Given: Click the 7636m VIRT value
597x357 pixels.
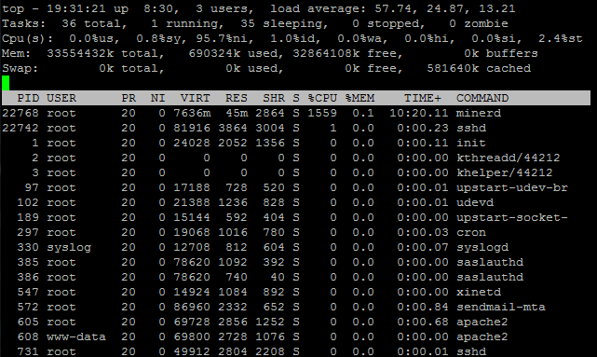Looking at the screenshot, I should (192, 113).
